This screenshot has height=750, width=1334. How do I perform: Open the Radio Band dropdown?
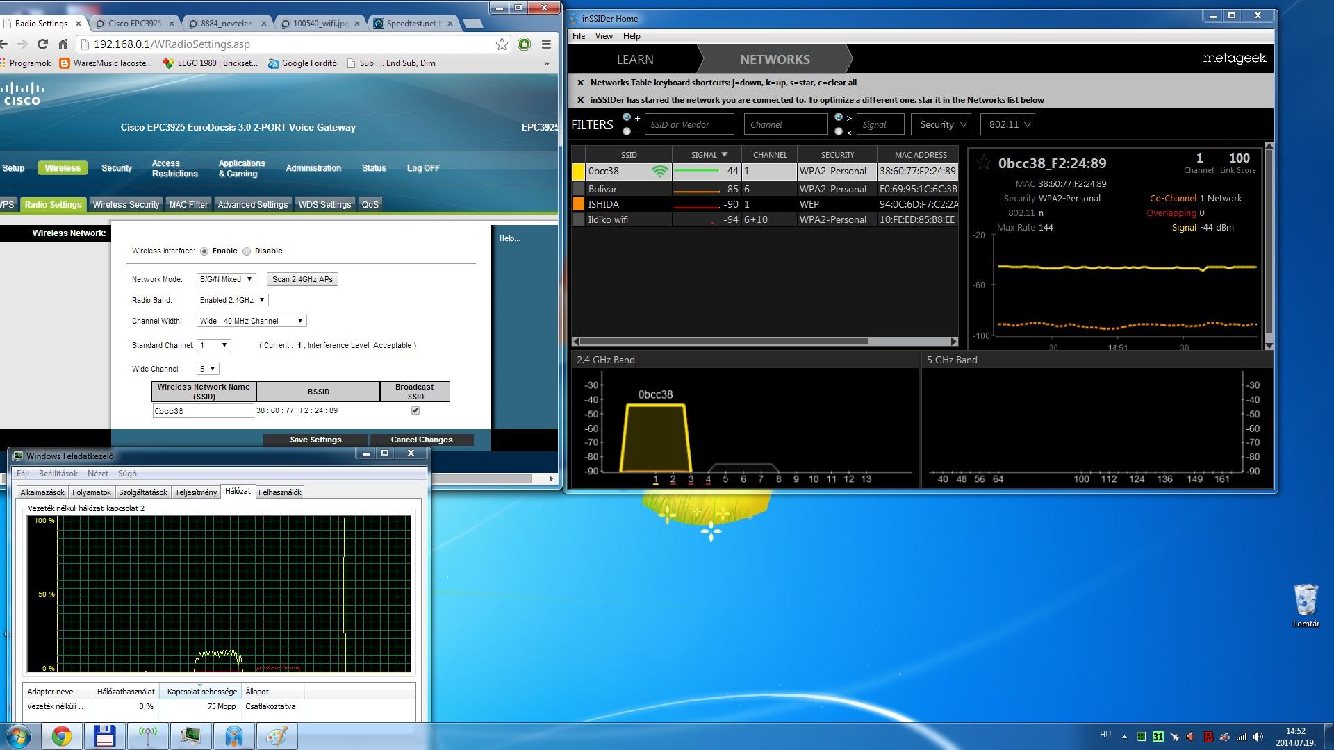tap(232, 300)
